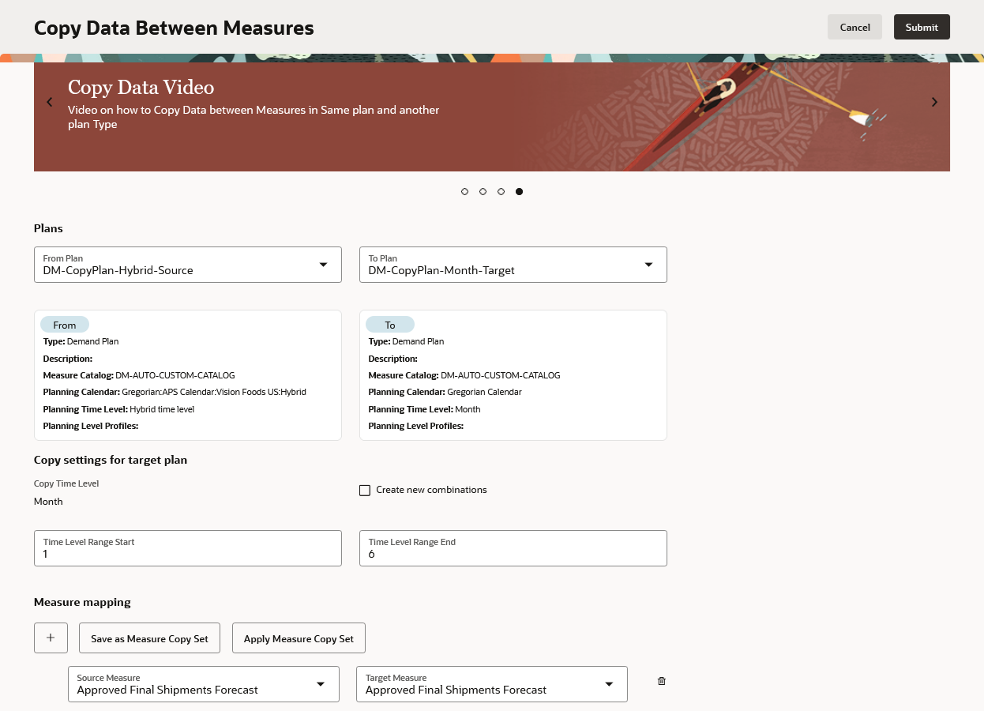
Task: Click the Source Measure dropdown chevron
Action: (321, 684)
